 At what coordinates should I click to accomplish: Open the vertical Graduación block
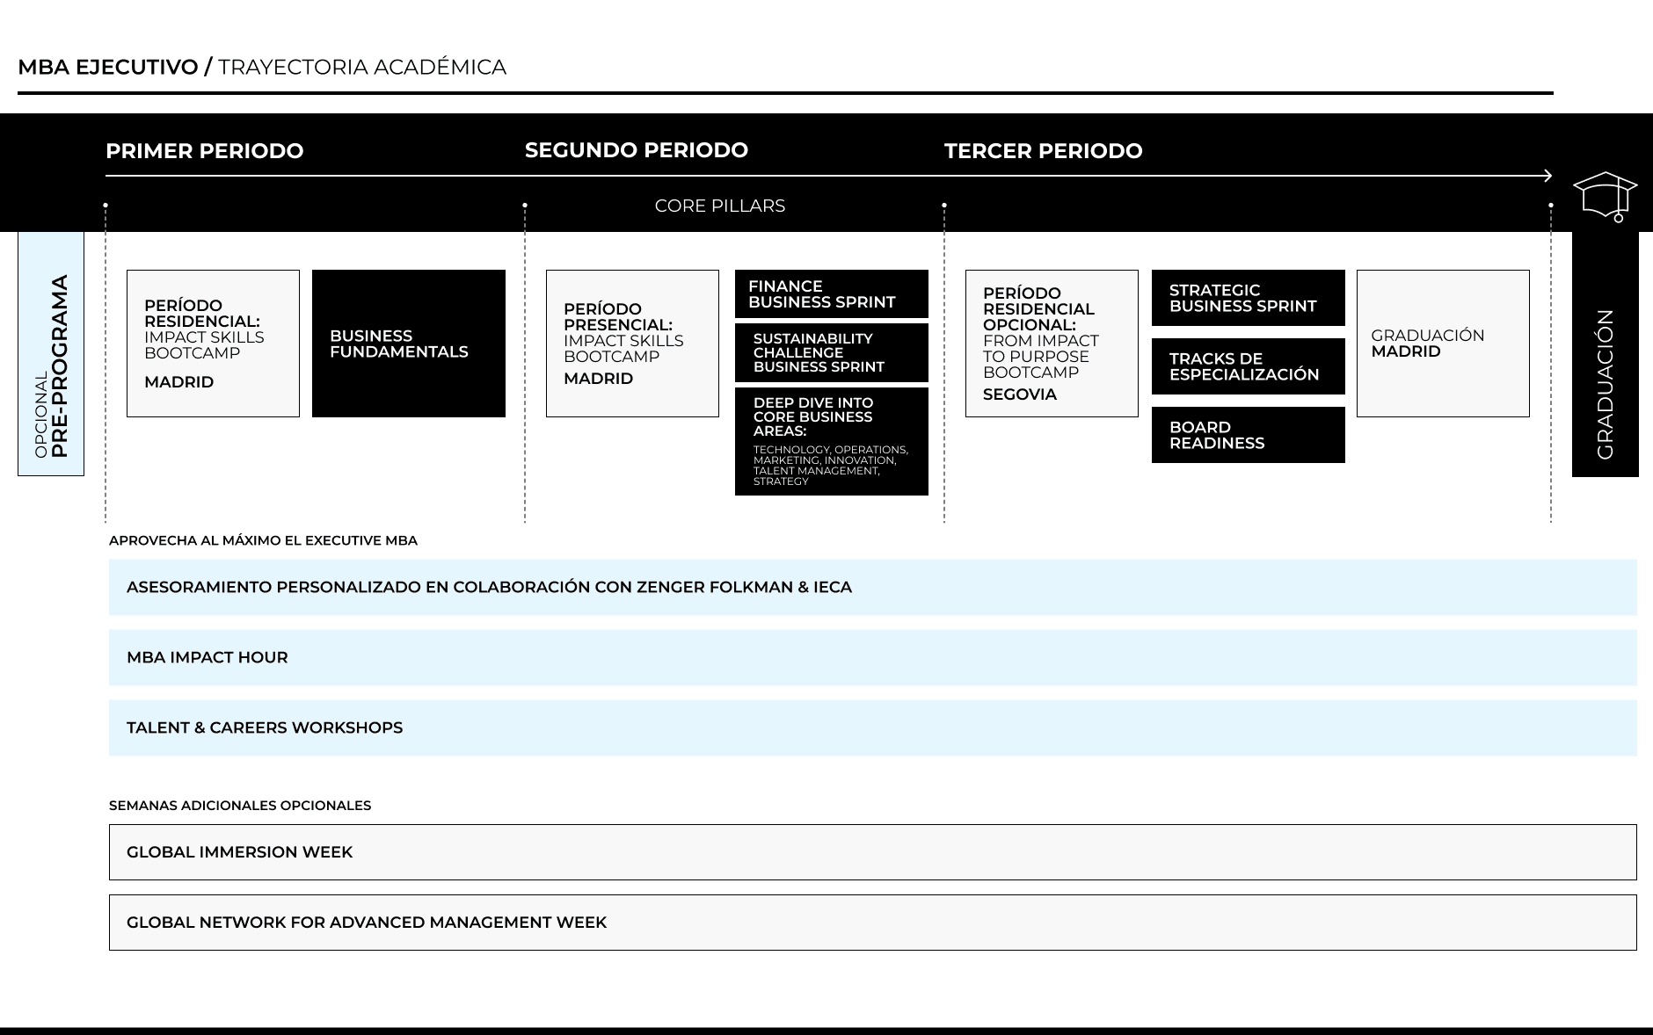[1606, 354]
